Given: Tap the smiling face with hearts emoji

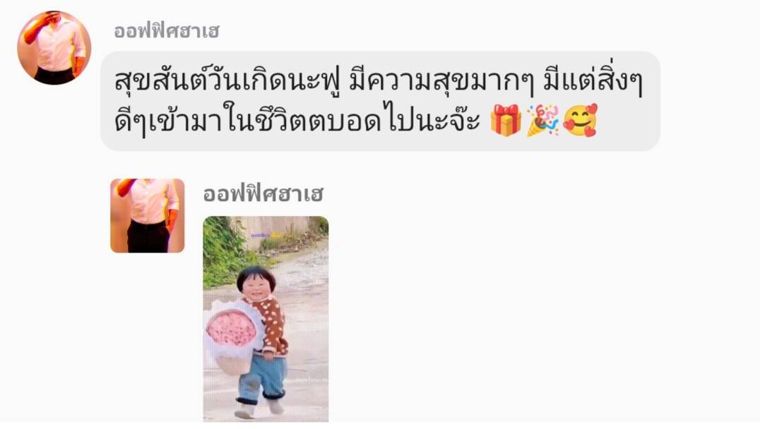Looking at the screenshot, I should (x=580, y=121).
